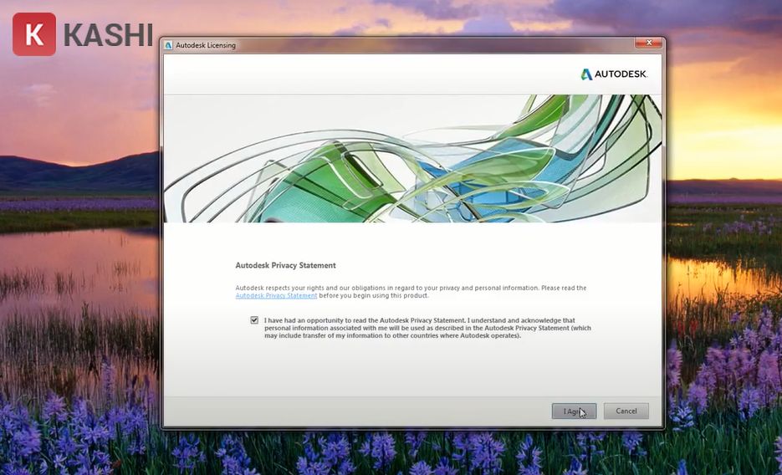Open the Autodesk Privacy Statement link
Image resolution: width=782 pixels, height=475 pixels.
276,295
